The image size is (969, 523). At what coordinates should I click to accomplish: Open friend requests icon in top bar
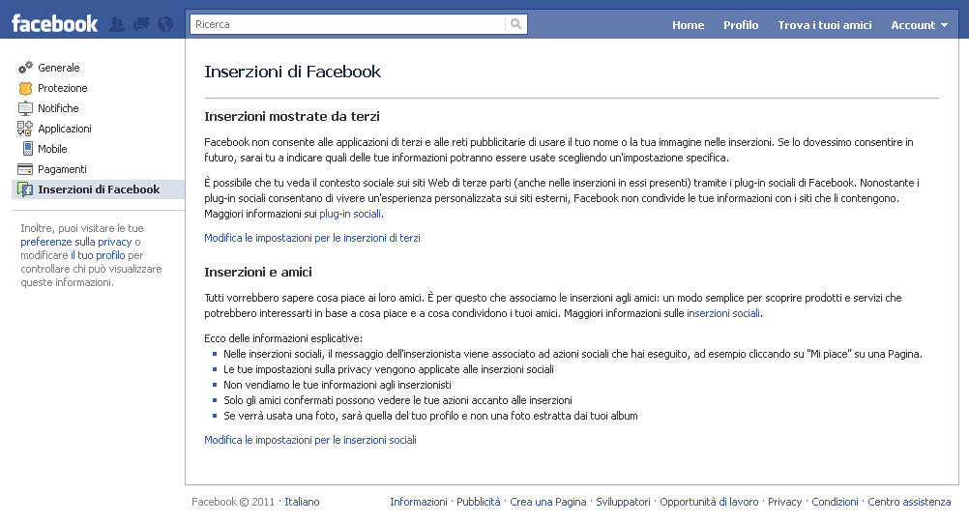click(116, 25)
